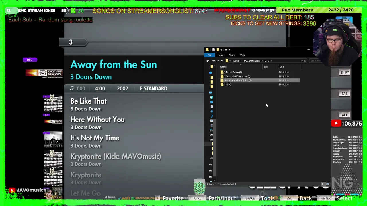Viewport: 367px width, 206px height.
Task: Select song Here Without You
Action: (x=97, y=120)
